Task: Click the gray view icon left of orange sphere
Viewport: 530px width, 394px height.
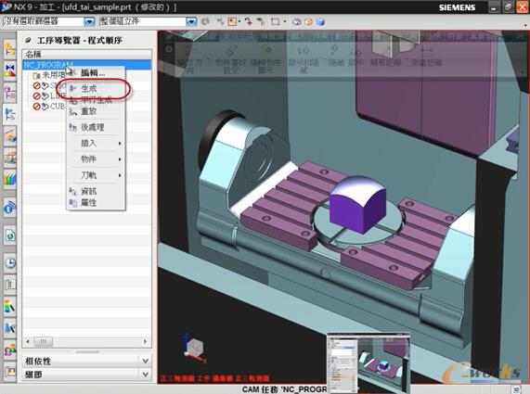Action: pos(296,22)
